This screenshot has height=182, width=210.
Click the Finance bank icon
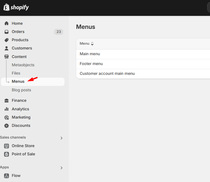tap(6, 101)
